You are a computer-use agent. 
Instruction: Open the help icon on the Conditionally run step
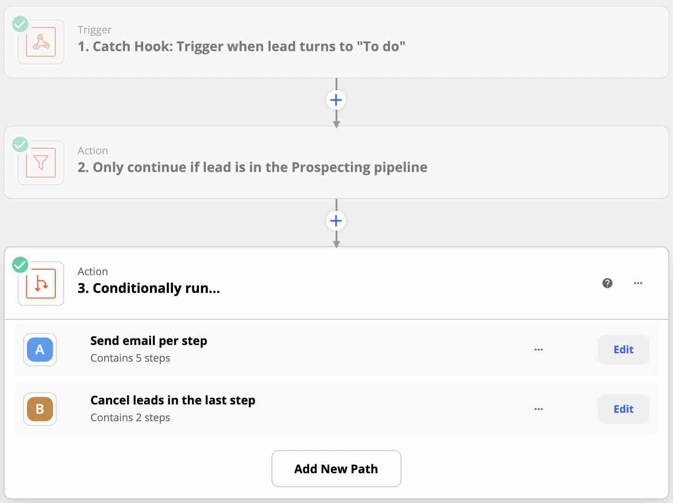[x=607, y=283]
